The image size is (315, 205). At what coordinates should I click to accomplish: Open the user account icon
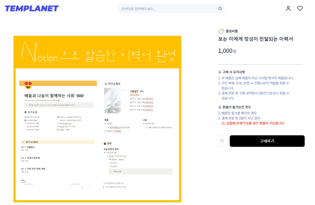[x=288, y=8]
